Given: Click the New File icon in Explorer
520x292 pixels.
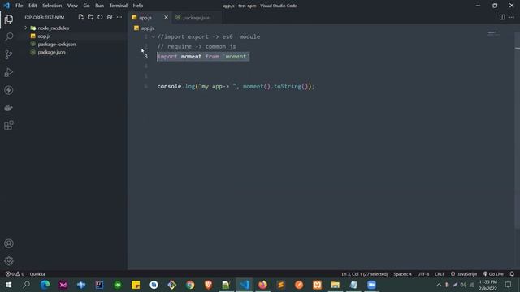Looking at the screenshot, I should pyautogui.click(x=81, y=17).
